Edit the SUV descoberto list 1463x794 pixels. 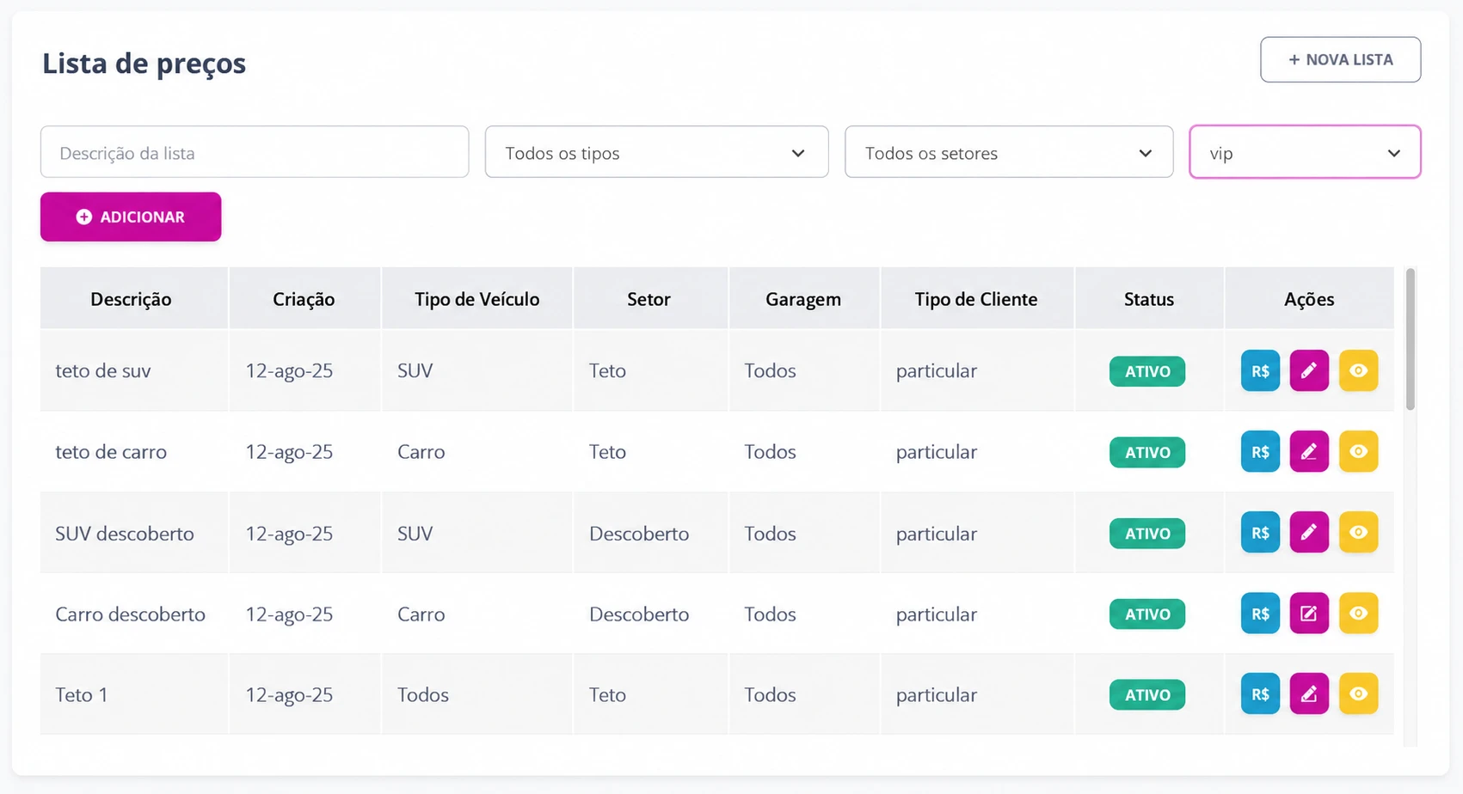click(1309, 533)
